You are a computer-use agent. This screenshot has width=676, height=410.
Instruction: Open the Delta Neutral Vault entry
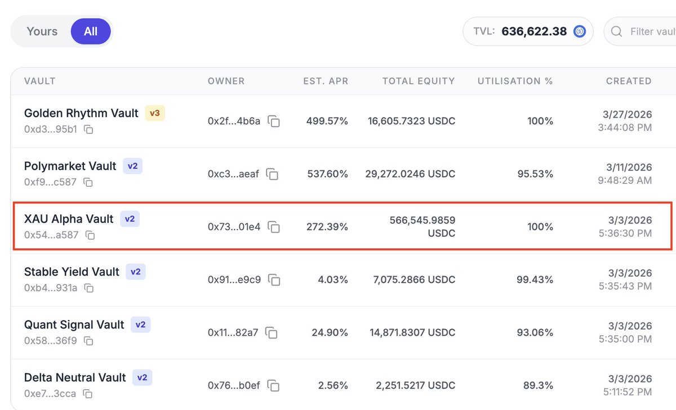coord(75,377)
